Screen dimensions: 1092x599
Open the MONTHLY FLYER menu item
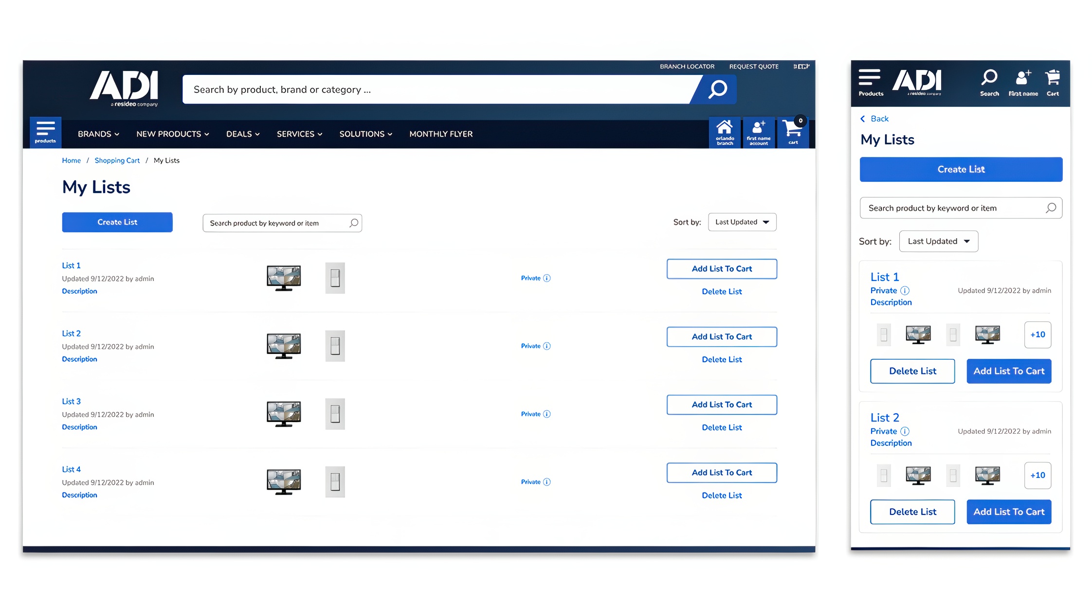[441, 134]
